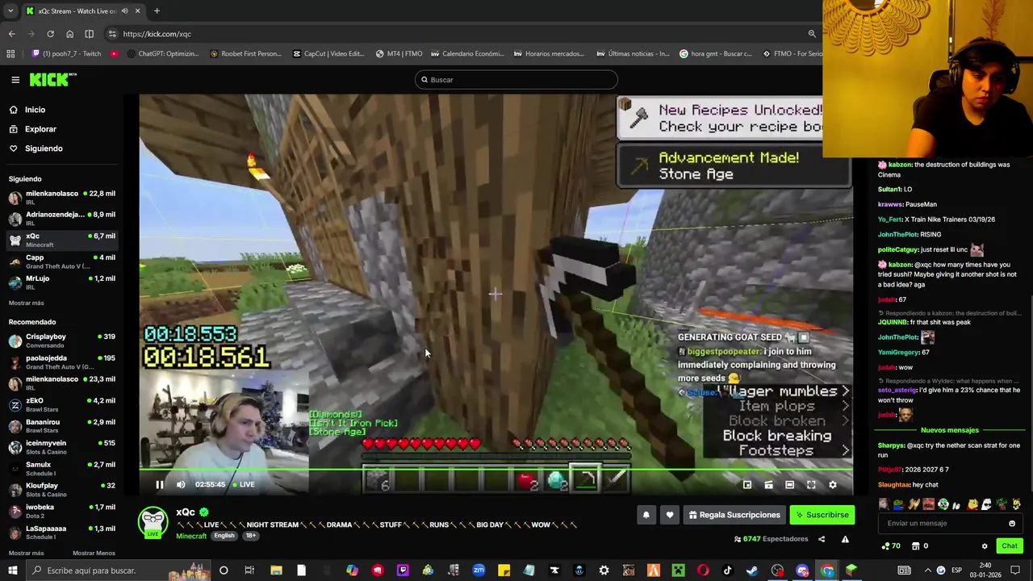This screenshot has height=581, width=1033.
Task: Open the site info icon in the address bar
Action: [x=112, y=34]
